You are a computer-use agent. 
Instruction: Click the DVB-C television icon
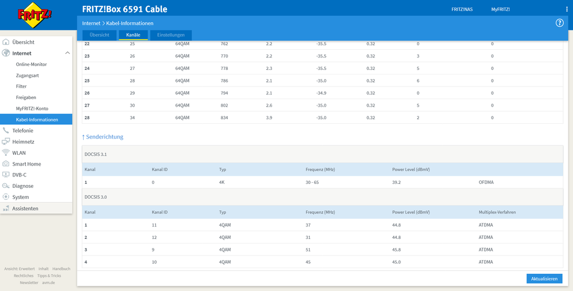6,175
